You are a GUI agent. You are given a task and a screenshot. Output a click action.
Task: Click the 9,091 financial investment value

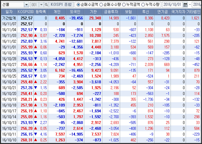tap(115, 70)
